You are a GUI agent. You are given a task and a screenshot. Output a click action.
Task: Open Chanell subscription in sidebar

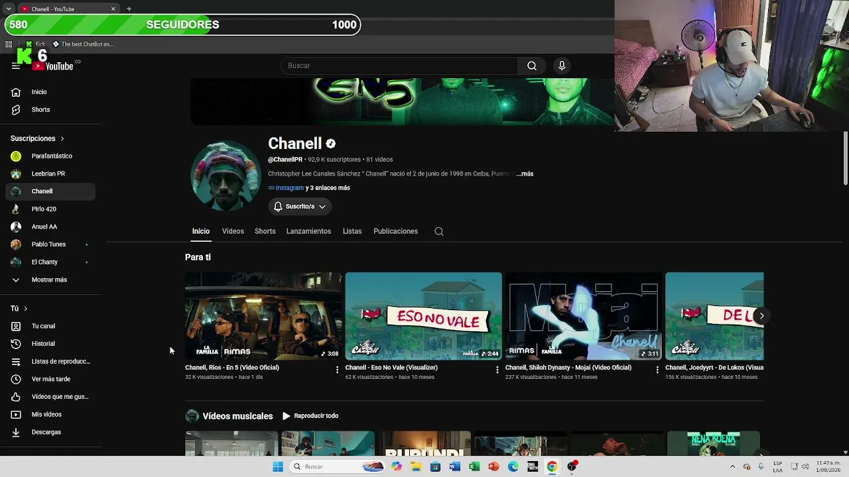(x=50, y=191)
